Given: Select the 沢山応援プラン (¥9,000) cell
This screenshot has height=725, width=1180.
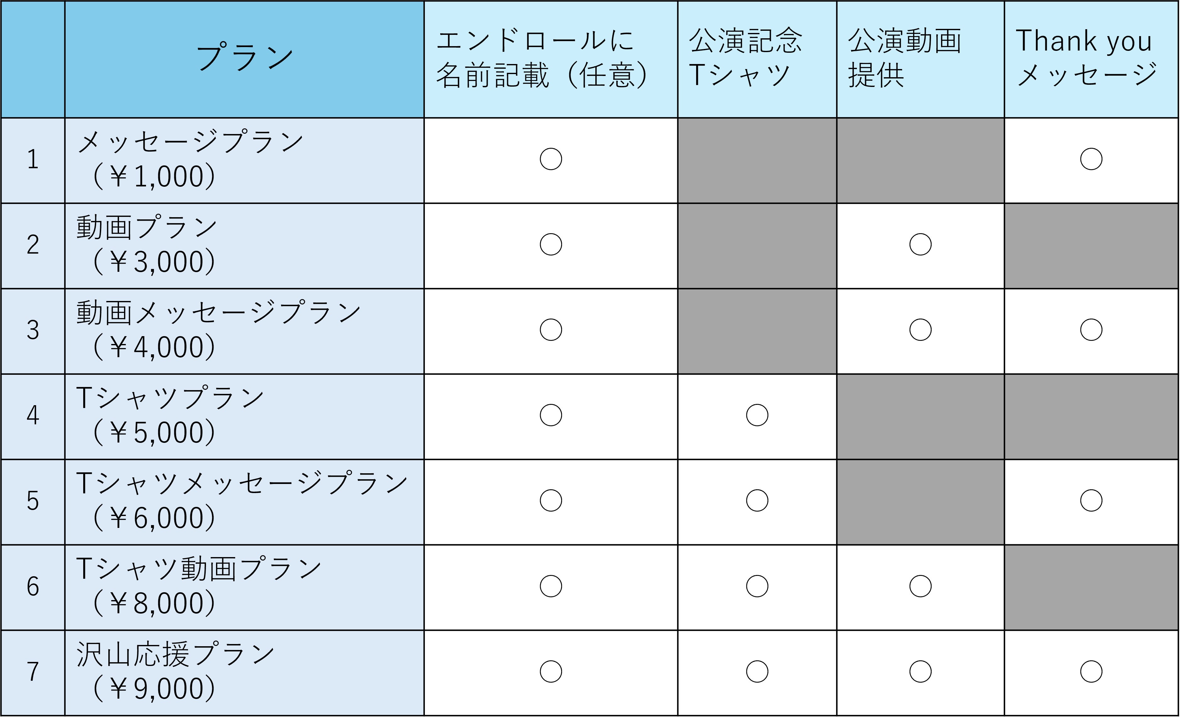Looking at the screenshot, I should (x=245, y=672).
